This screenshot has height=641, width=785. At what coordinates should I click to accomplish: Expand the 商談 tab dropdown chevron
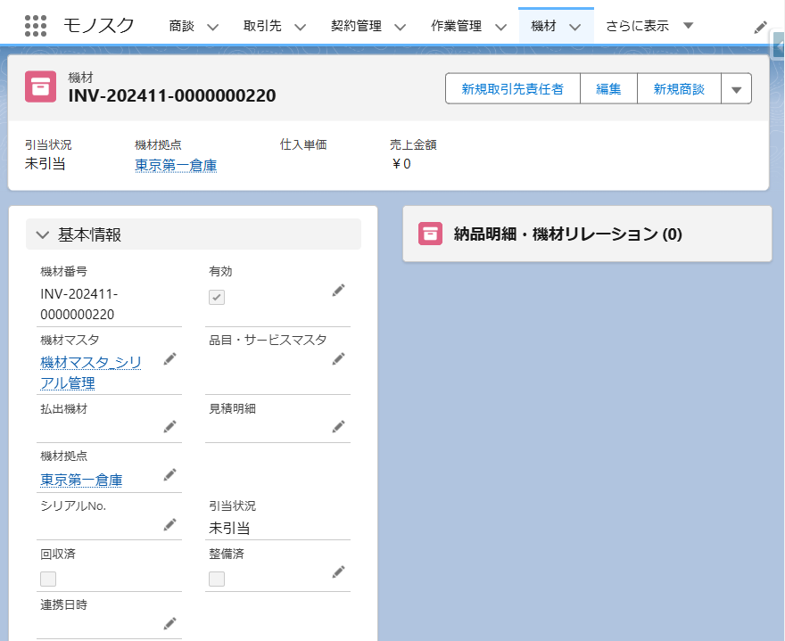point(212,27)
